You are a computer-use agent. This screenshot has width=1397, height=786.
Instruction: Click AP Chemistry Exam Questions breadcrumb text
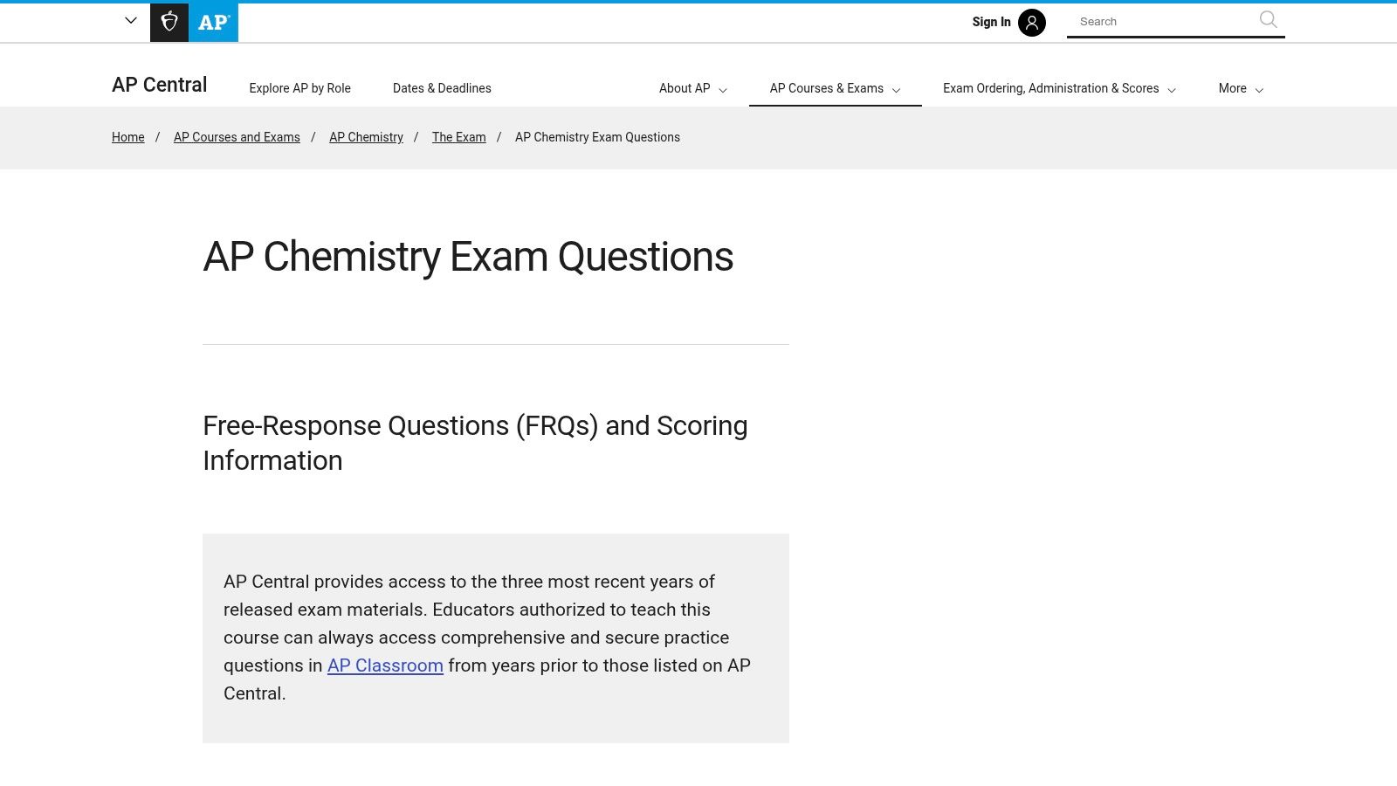597,137
